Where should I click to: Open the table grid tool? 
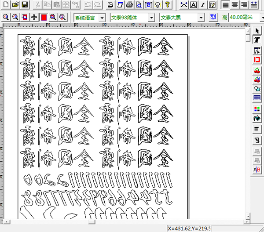click(257, 98)
